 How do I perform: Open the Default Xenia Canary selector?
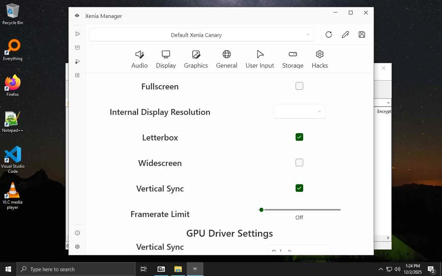201,35
